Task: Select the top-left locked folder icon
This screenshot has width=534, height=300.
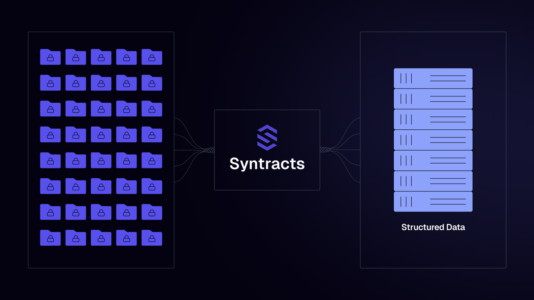Action: (50, 57)
